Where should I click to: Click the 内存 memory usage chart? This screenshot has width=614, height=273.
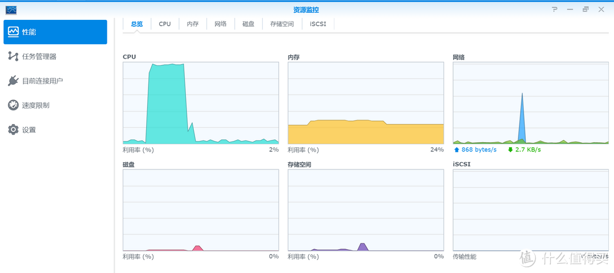[x=366, y=103]
